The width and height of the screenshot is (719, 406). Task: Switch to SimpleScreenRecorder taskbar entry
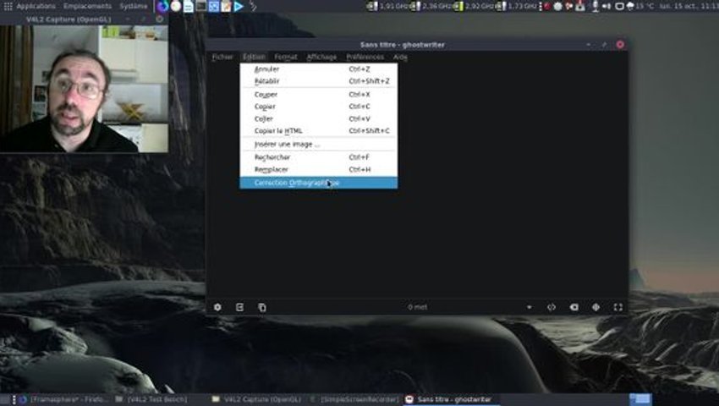pyautogui.click(x=354, y=399)
